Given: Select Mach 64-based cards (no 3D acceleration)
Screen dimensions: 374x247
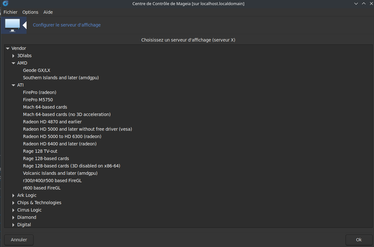Looking at the screenshot, I should coord(67,114).
